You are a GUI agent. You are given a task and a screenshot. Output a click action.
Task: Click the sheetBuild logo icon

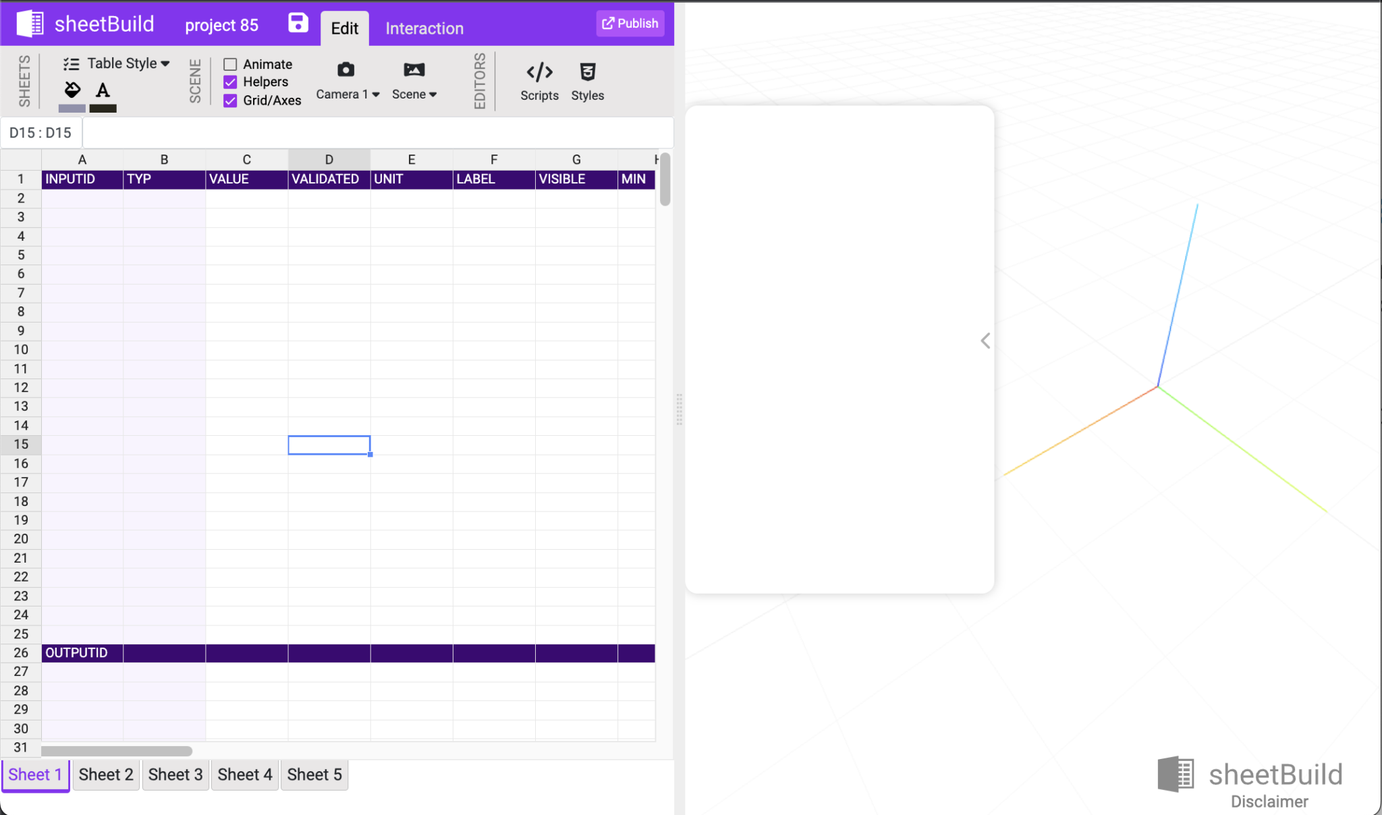point(30,24)
